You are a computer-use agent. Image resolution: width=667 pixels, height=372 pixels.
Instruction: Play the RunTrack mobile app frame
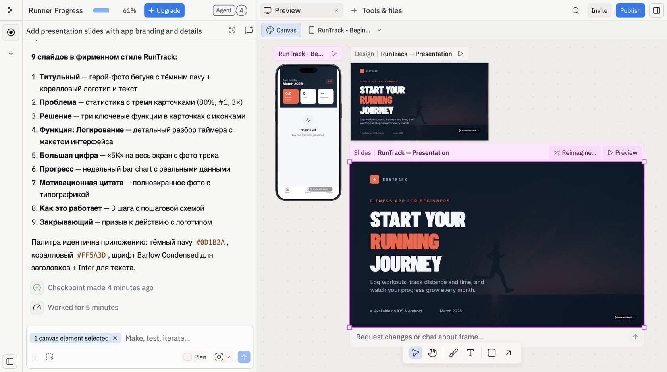(x=334, y=54)
